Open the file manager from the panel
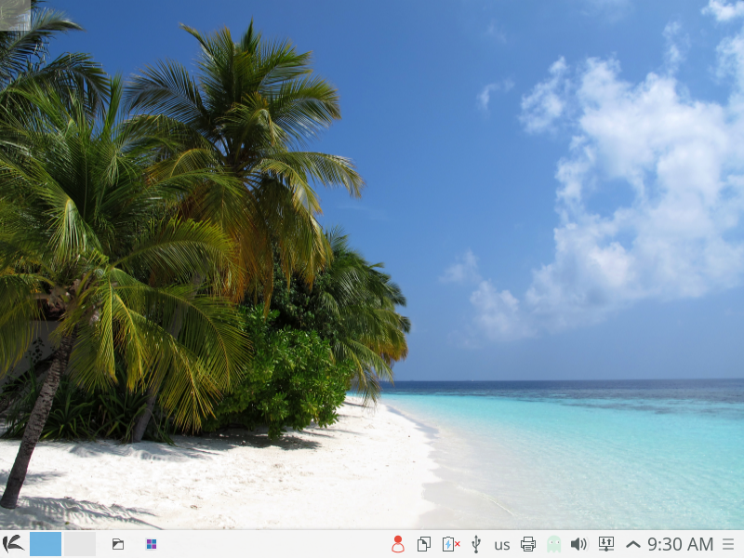This screenshot has height=558, width=744. tap(118, 544)
